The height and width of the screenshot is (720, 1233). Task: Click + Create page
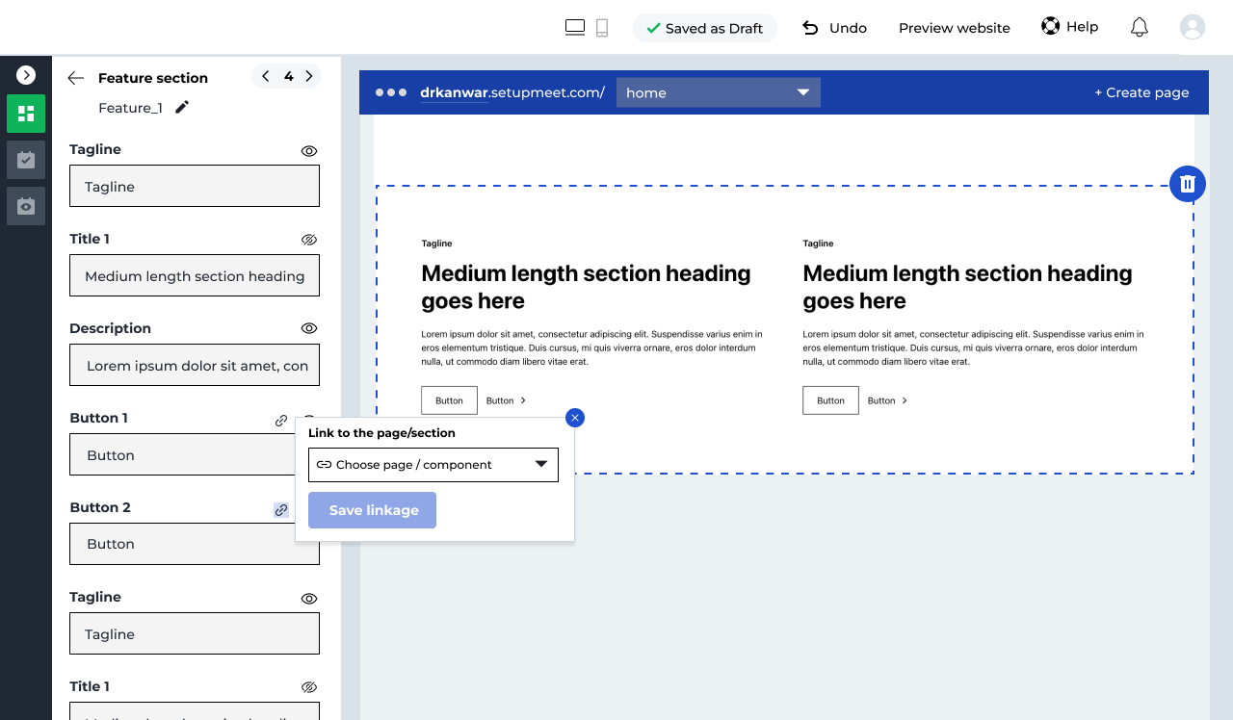point(1141,92)
